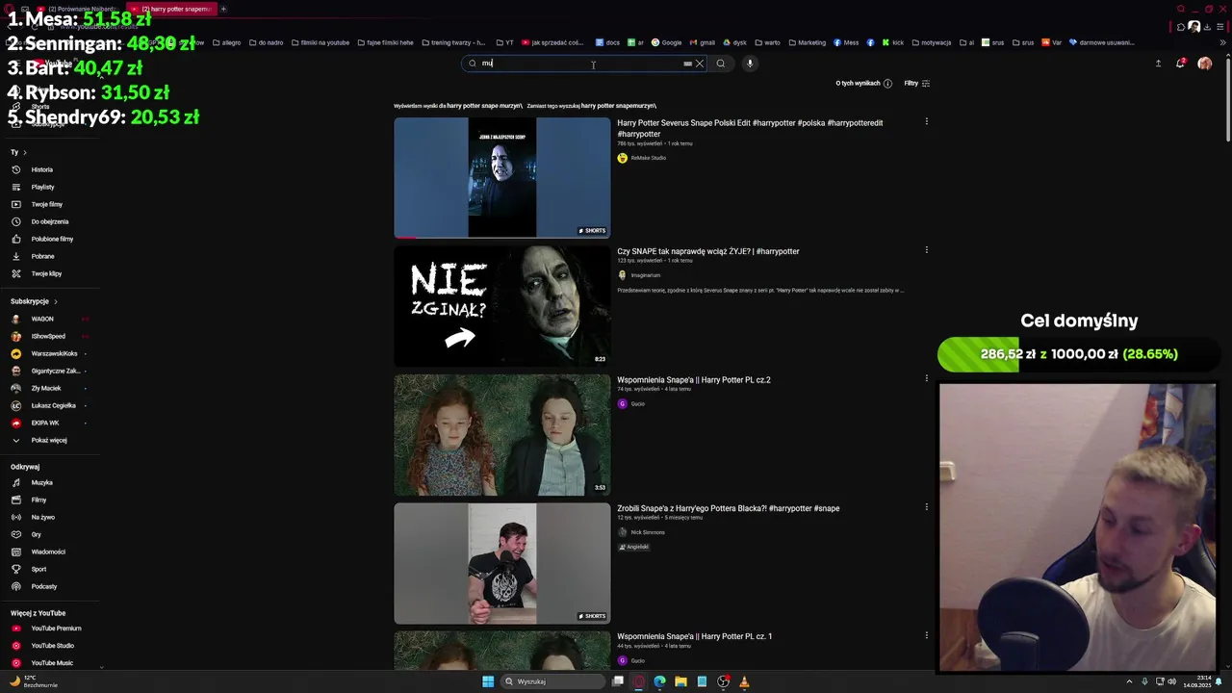Start voice search with microphone icon
The height and width of the screenshot is (693, 1232).
click(x=750, y=64)
